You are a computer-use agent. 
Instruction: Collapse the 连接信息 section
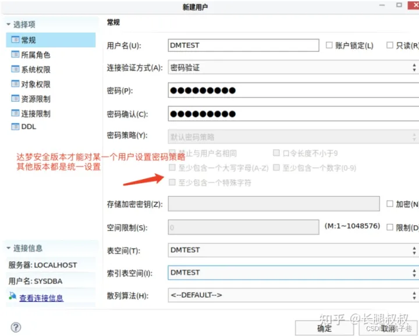coord(9,248)
